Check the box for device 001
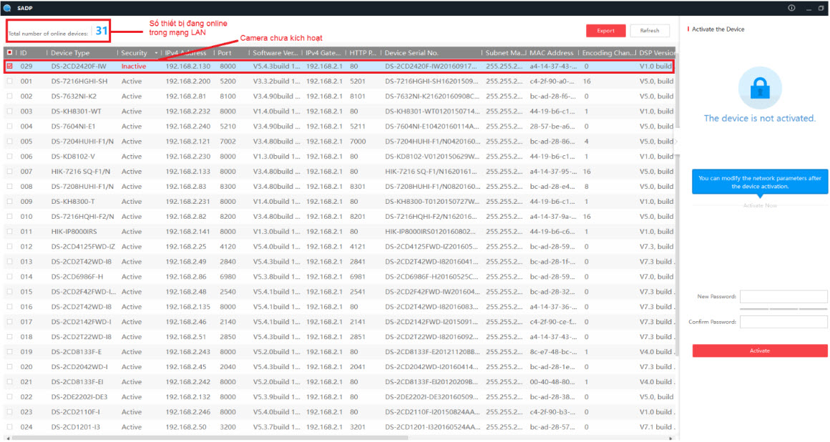The width and height of the screenshot is (830, 442). [9, 82]
